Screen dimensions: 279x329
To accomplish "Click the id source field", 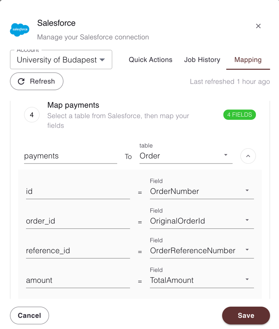I will click(x=78, y=191).
